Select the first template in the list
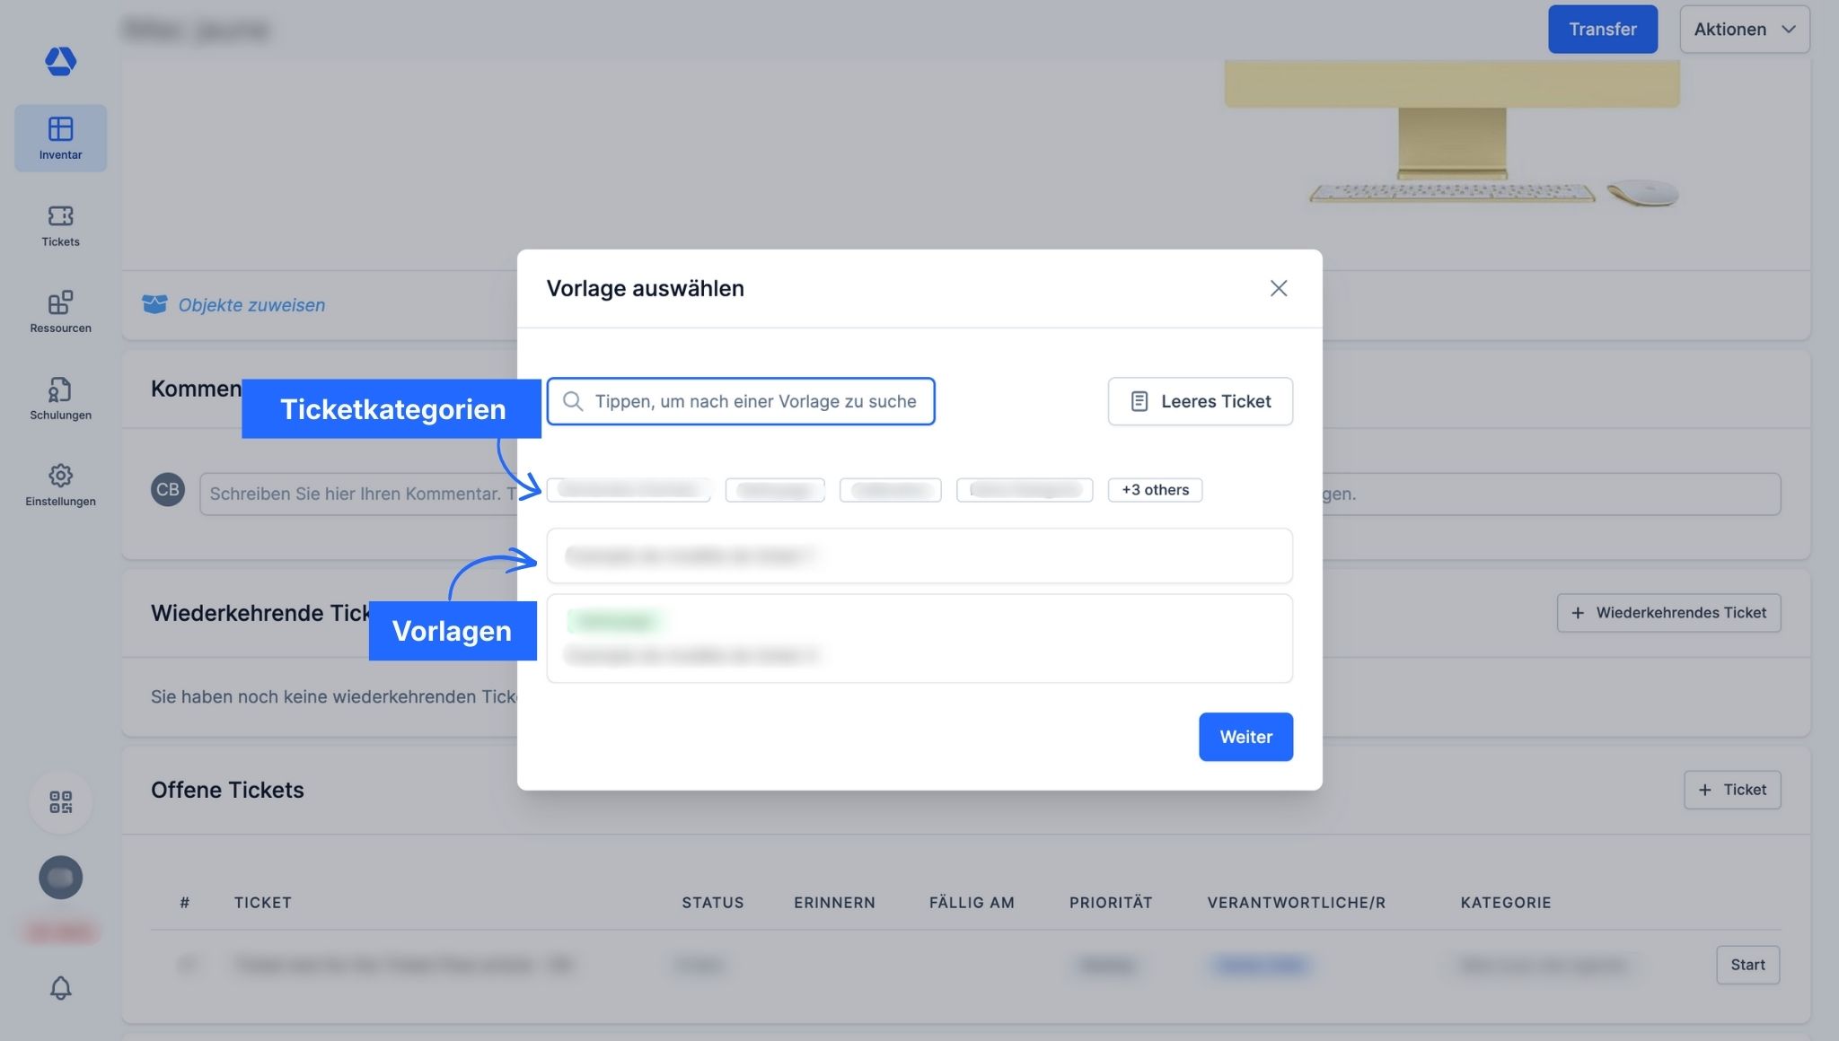This screenshot has width=1839, height=1041. coord(919,555)
